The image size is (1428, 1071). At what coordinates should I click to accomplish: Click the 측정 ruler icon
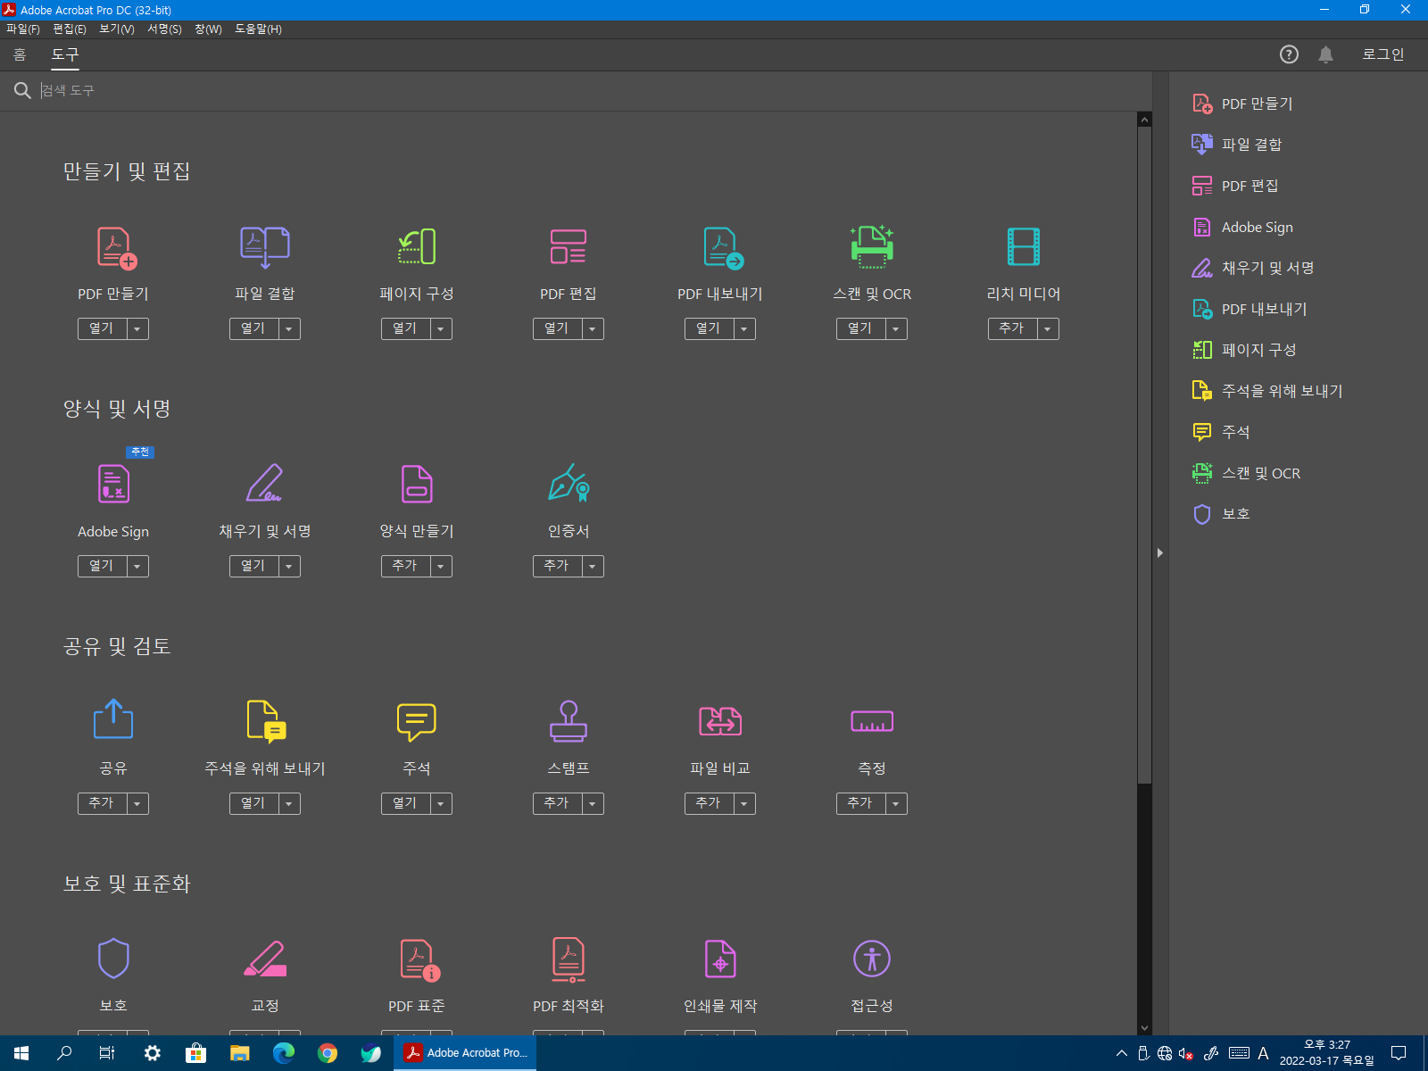click(872, 721)
